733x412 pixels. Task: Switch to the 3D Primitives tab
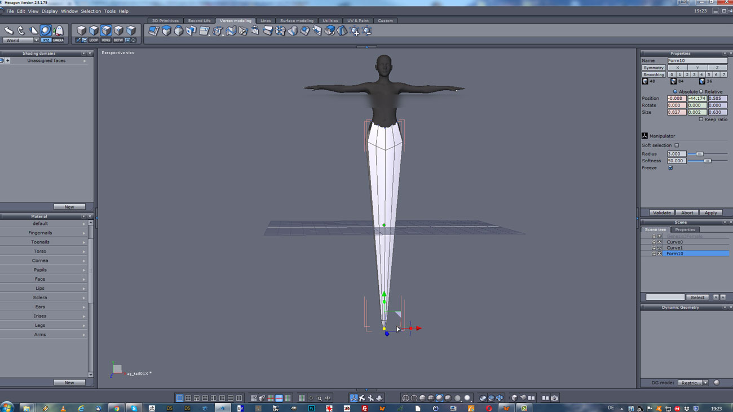[x=165, y=21]
